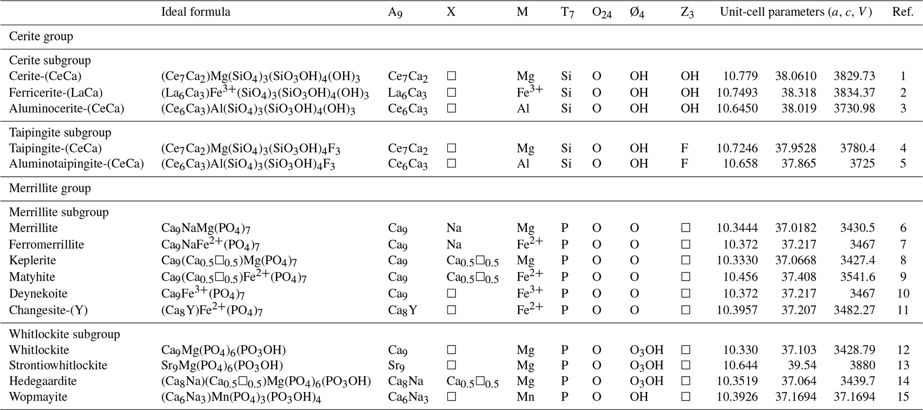Click the "Taipingite subgroup" label
Image resolution: width=923 pixels, height=410 pixels.
point(60,132)
